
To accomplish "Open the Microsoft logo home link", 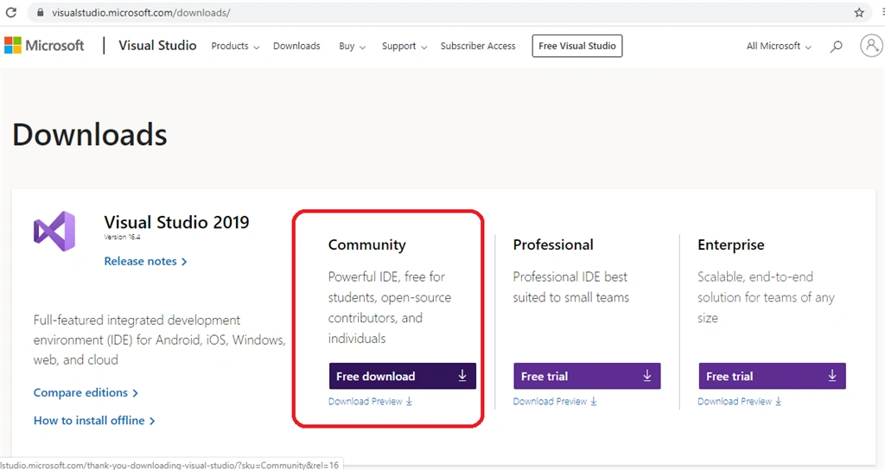I will (44, 46).
